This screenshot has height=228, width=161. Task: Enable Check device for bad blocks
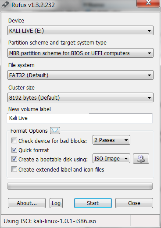[14, 141]
